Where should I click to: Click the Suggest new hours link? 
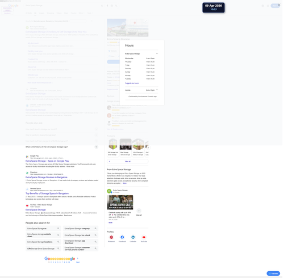coord(132,83)
